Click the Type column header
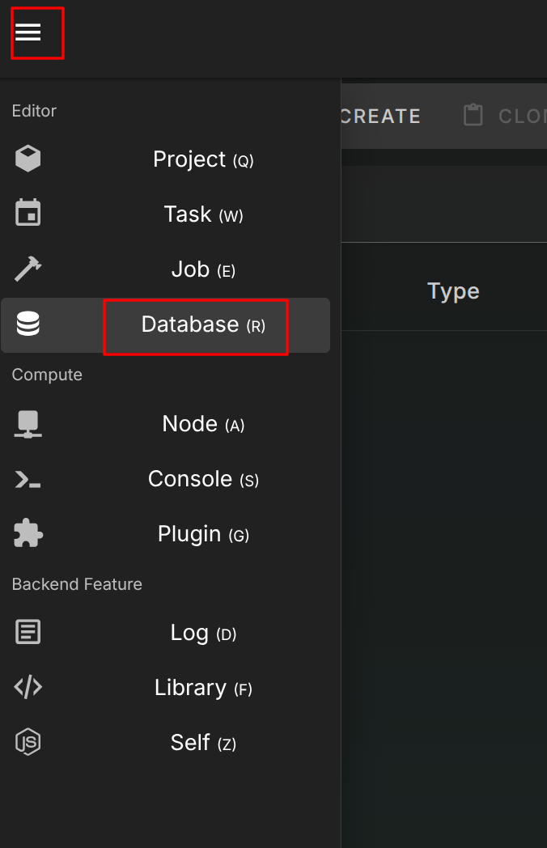The image size is (547, 848). click(453, 291)
